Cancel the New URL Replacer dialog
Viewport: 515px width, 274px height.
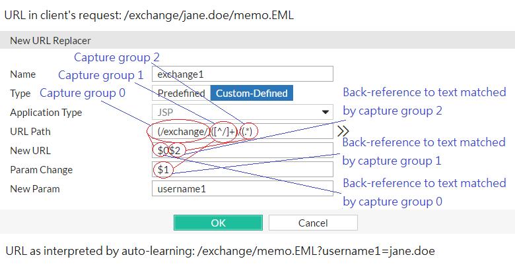click(x=313, y=223)
